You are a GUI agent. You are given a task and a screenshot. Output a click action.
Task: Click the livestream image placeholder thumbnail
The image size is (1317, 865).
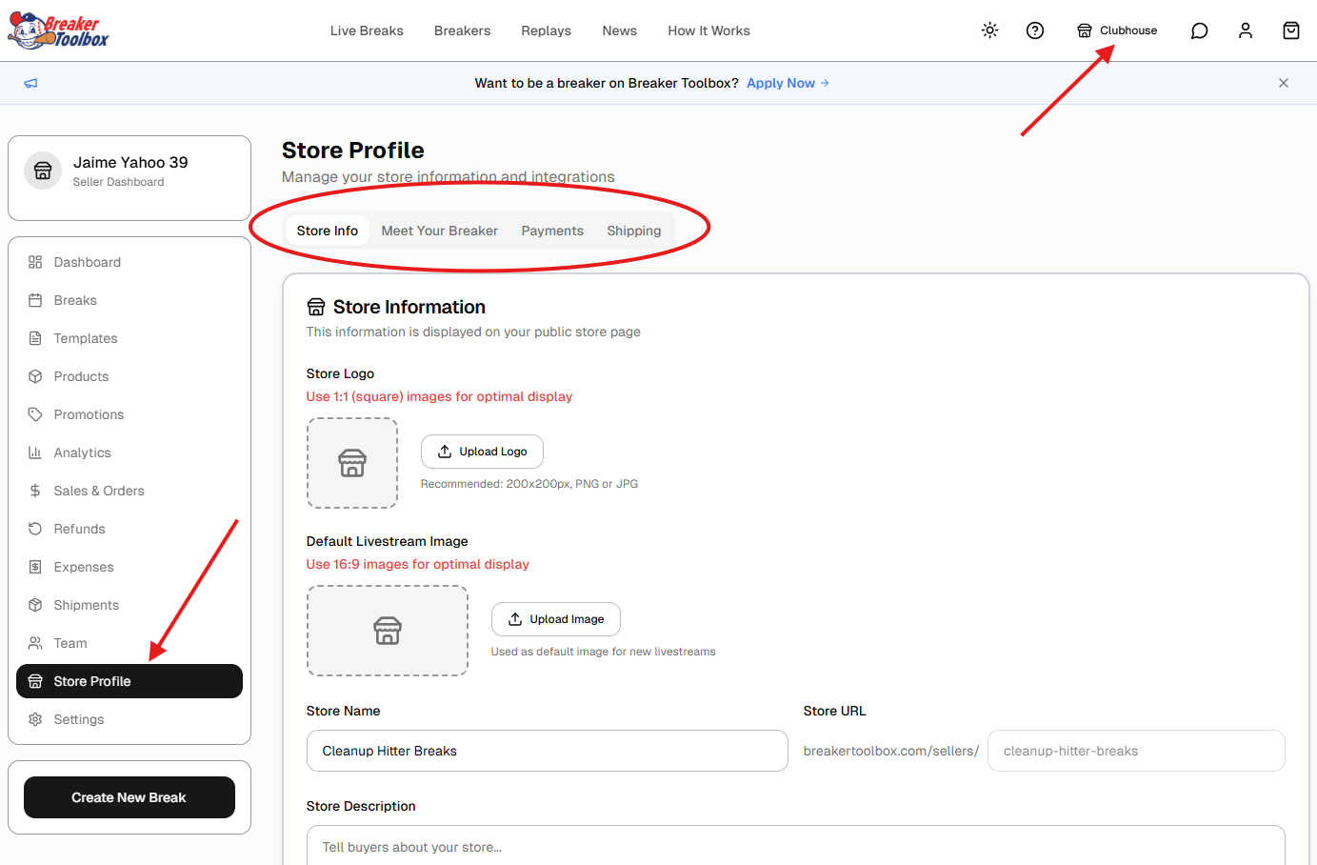click(388, 631)
